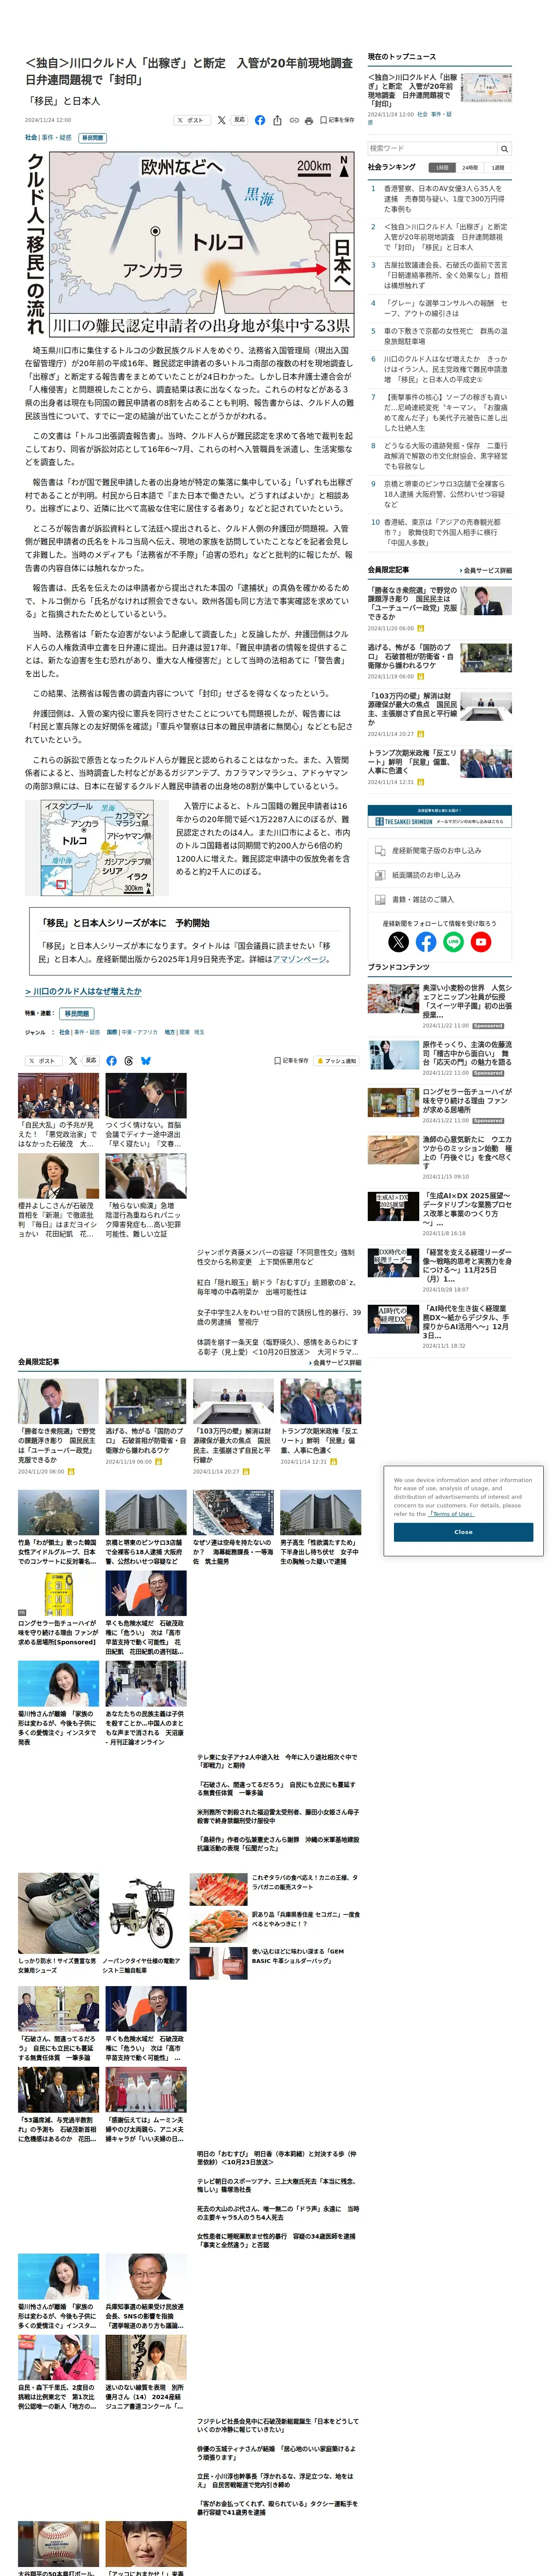
Task: Click the Facebook icon below the article
Action: point(111,1061)
